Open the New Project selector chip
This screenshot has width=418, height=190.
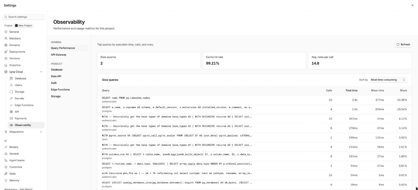pos(23,26)
